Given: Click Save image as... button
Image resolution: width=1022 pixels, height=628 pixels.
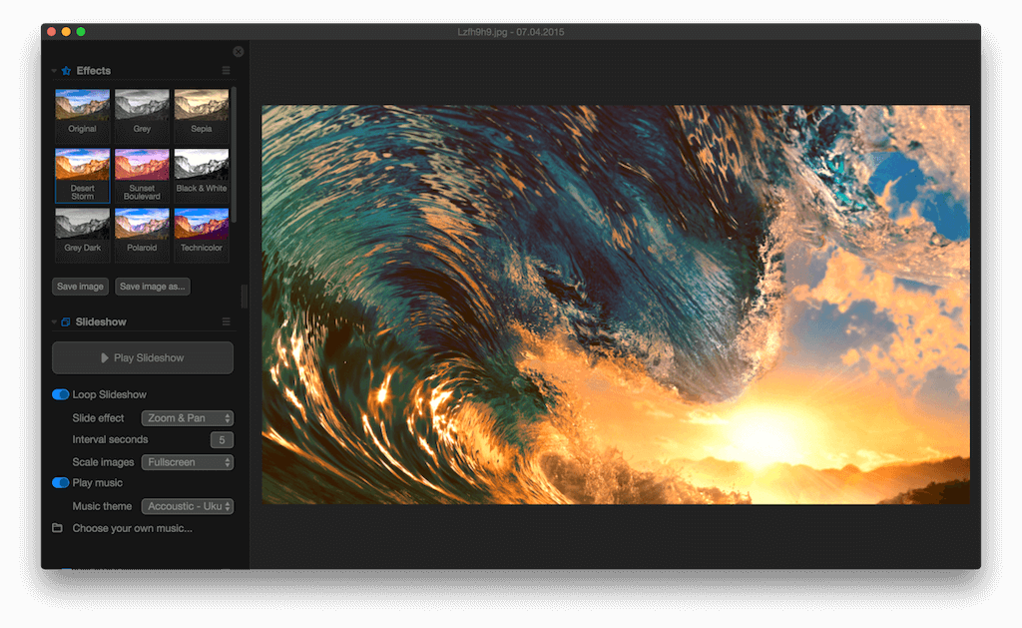Looking at the screenshot, I should (x=152, y=287).
